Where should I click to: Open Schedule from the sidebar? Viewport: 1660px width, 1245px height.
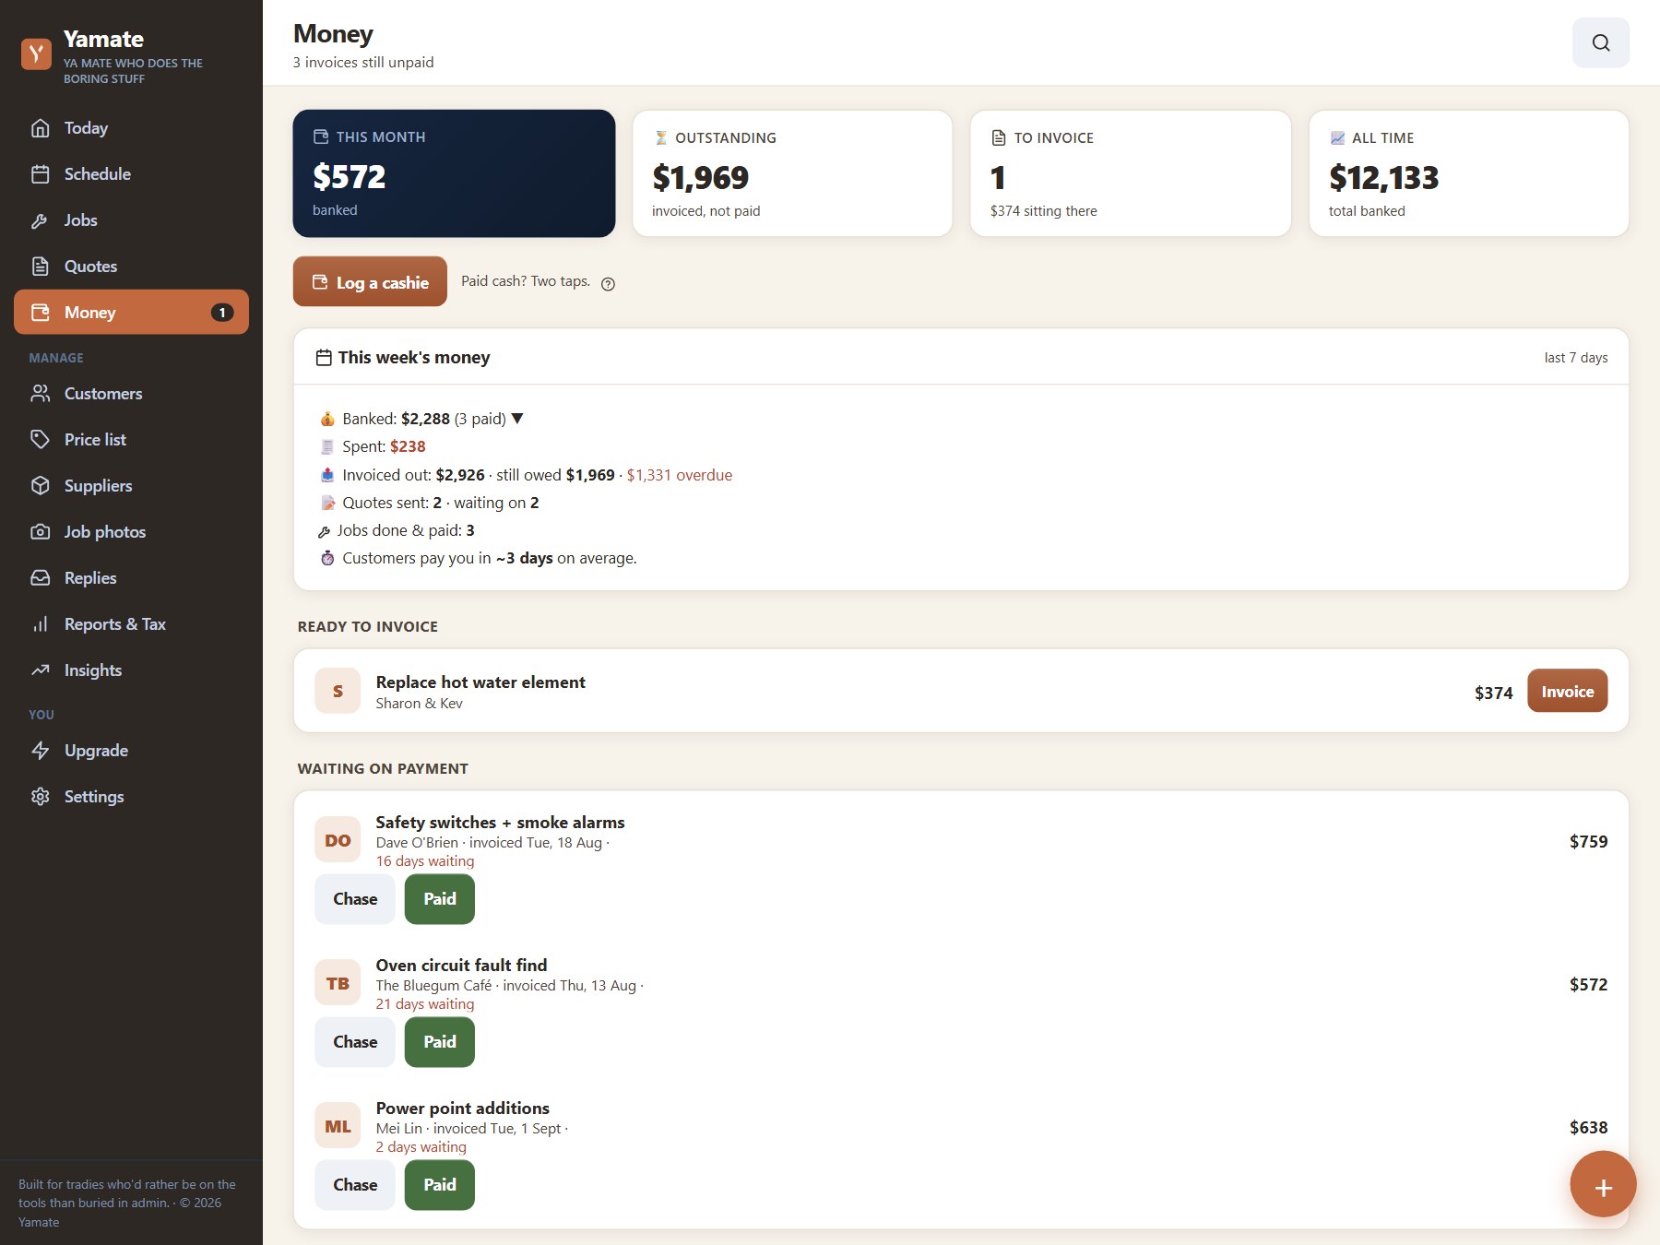click(131, 174)
